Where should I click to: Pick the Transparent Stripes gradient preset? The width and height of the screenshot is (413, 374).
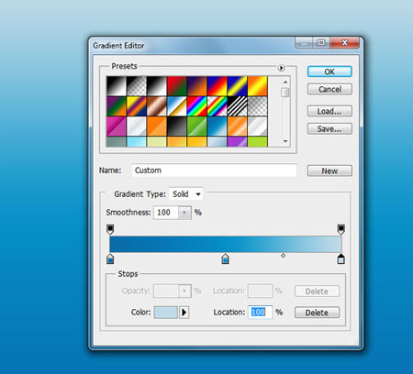tap(238, 106)
